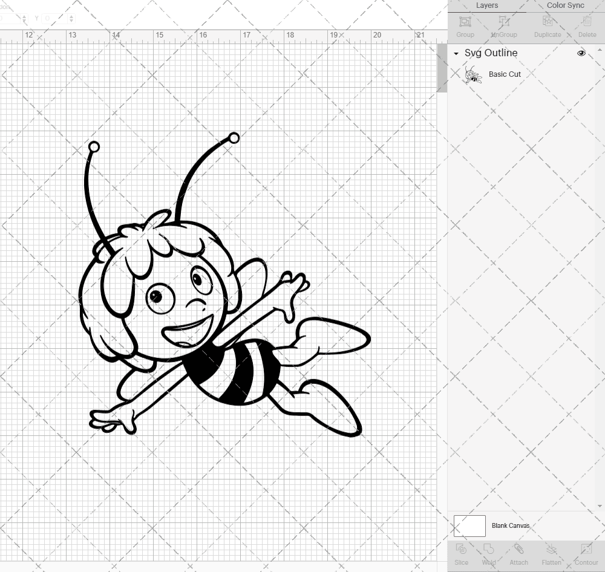
Task: Select the Basic Cut layer
Action: (505, 74)
